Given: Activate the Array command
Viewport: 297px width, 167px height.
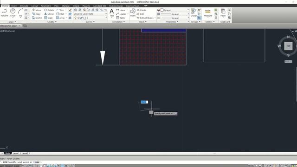Looking at the screenshot, I should coord(60,18).
